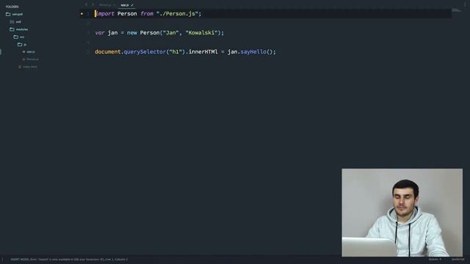470x264 pixels.
Task: Click sayHello method call
Action: click(253, 52)
